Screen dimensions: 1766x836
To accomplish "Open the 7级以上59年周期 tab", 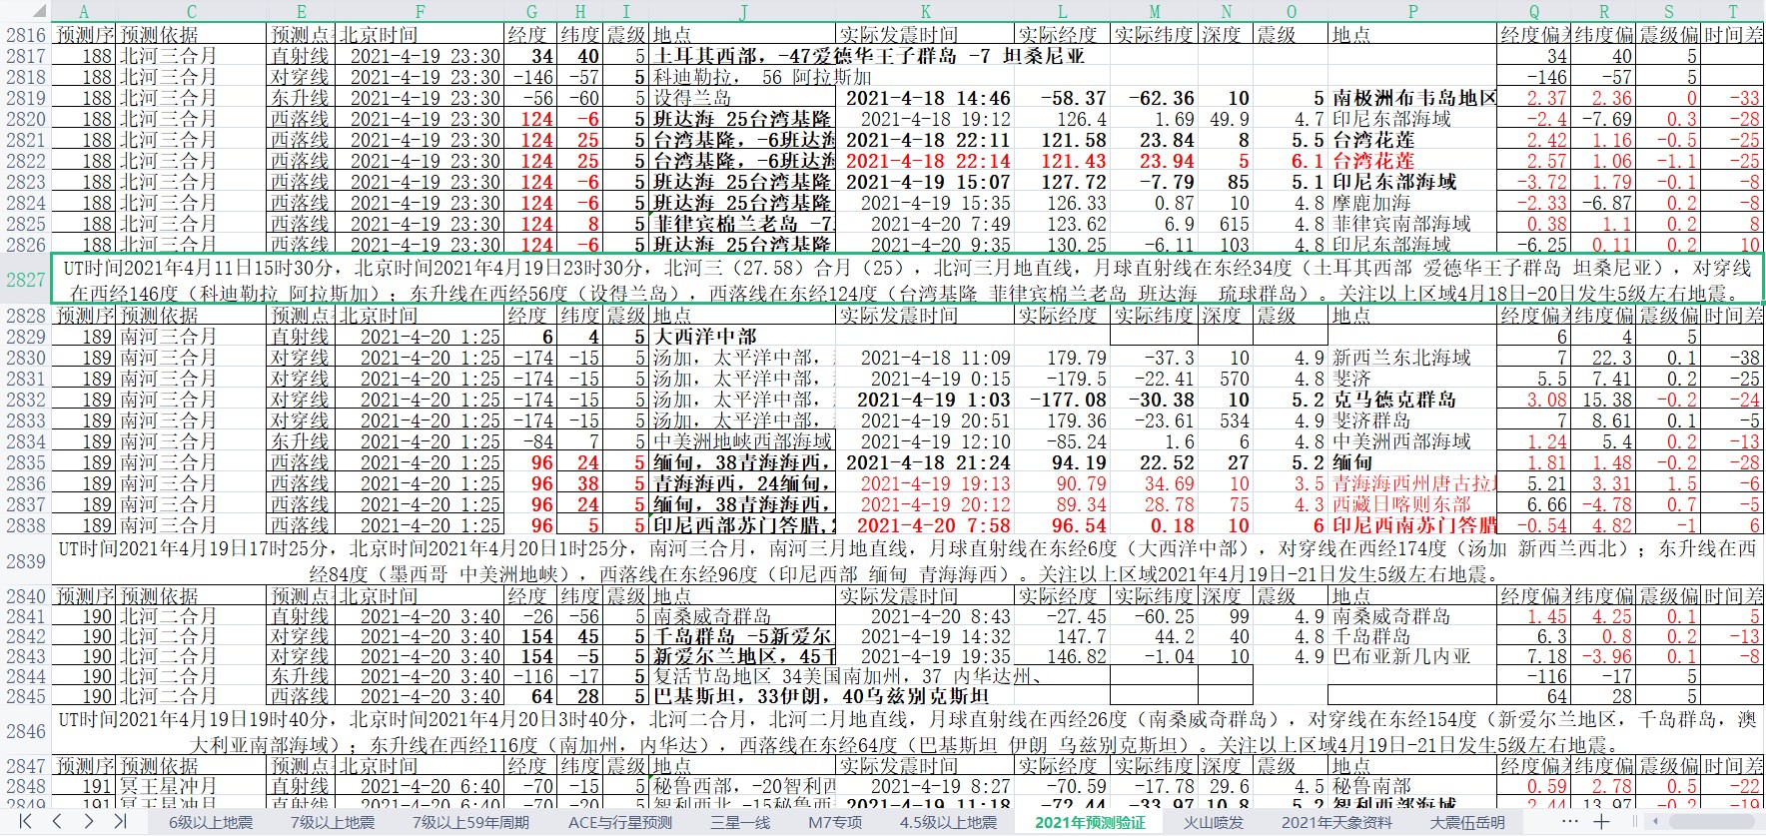I will coord(470,823).
